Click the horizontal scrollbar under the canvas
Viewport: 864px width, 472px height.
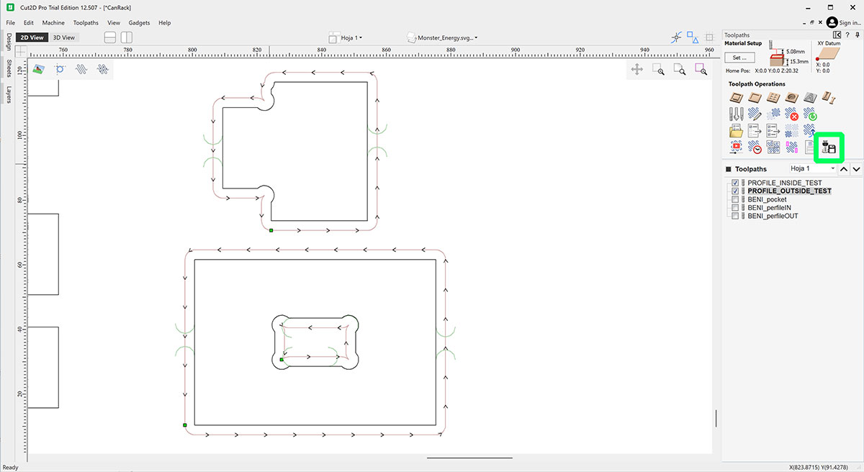pyautogui.click(x=469, y=458)
